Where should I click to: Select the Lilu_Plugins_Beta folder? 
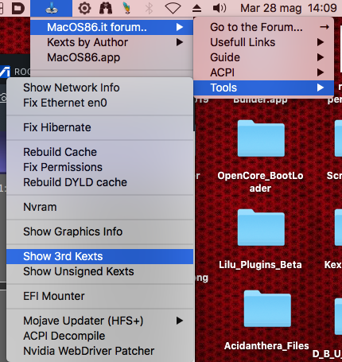(x=260, y=239)
